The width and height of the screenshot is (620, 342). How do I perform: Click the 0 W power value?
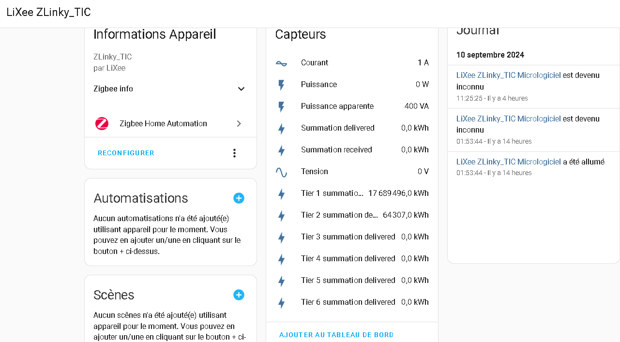point(422,85)
